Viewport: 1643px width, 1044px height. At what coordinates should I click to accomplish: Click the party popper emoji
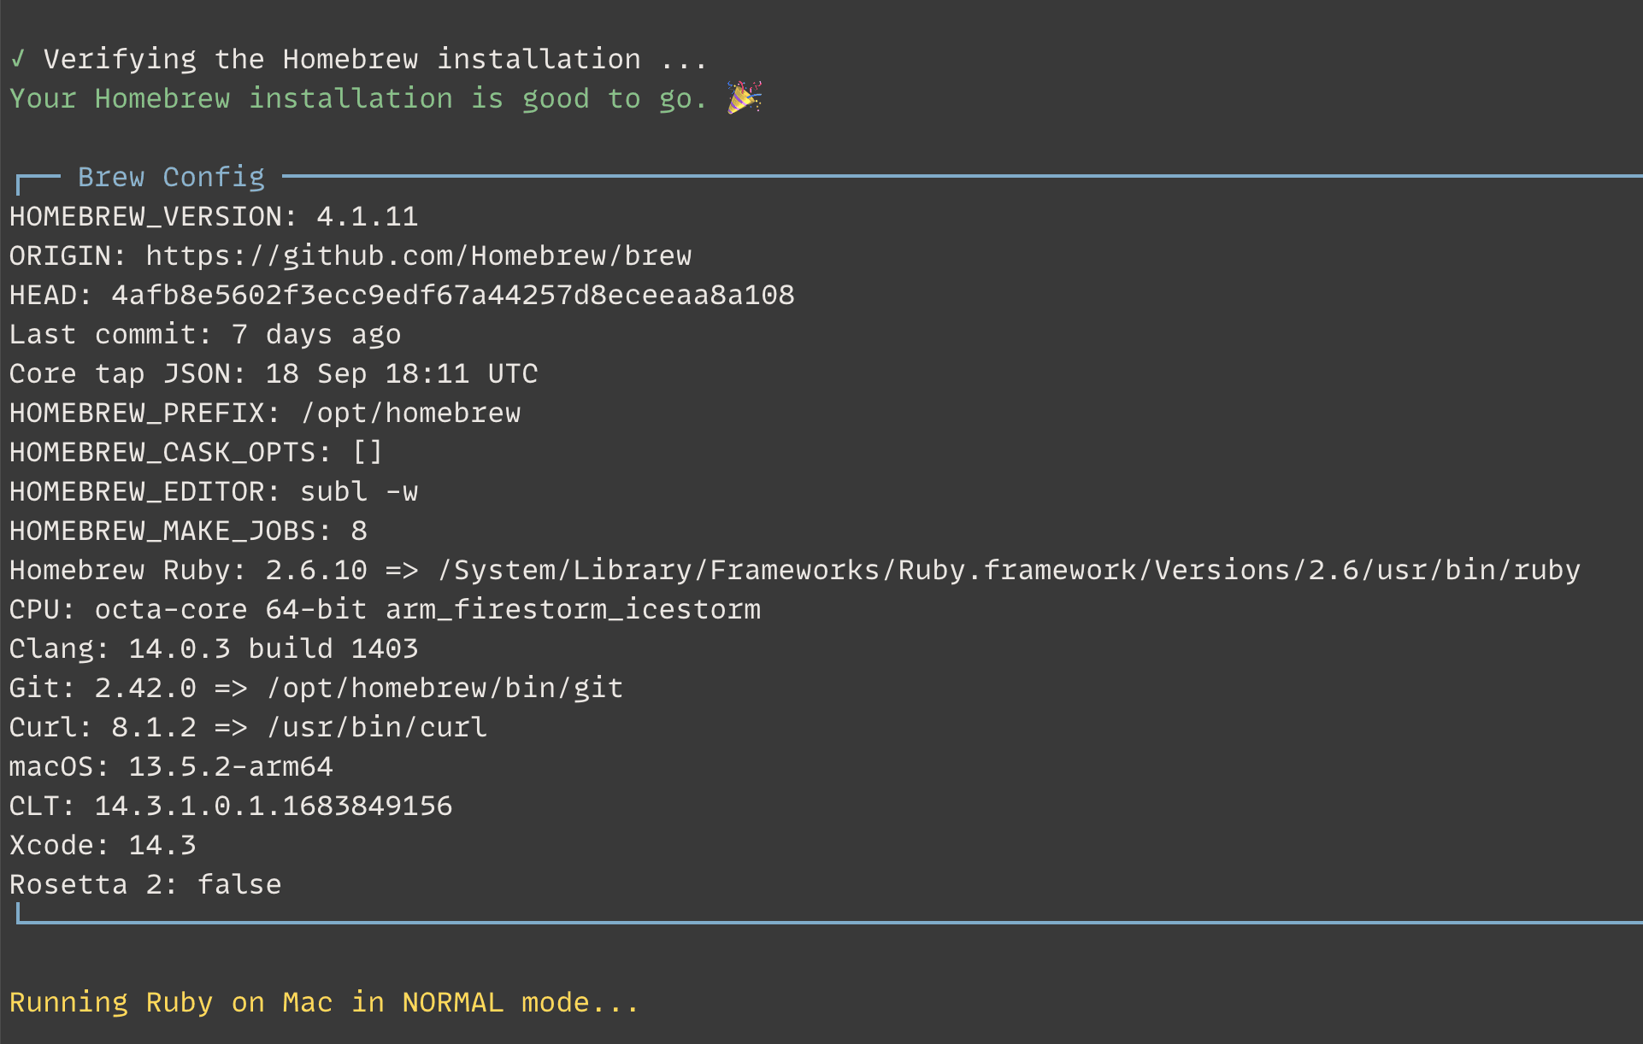click(745, 97)
